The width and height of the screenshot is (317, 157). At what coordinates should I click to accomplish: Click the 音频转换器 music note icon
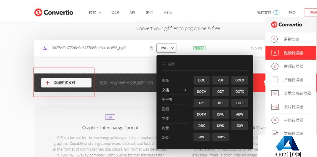click(275, 66)
